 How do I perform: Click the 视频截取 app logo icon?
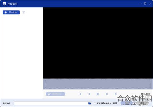4,4
